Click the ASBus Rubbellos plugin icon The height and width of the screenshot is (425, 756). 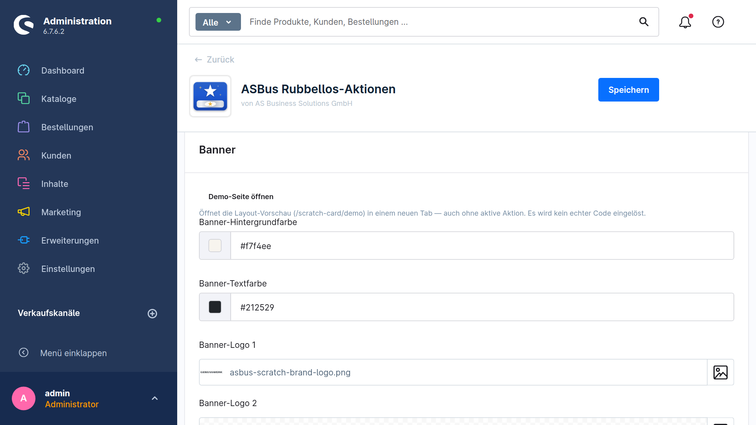click(x=210, y=96)
